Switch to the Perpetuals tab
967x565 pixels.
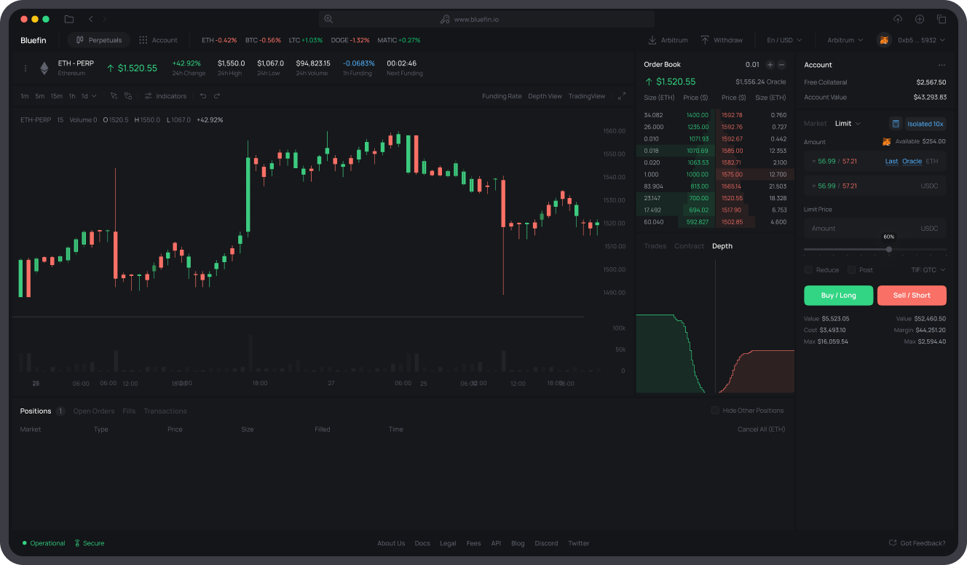tap(99, 40)
